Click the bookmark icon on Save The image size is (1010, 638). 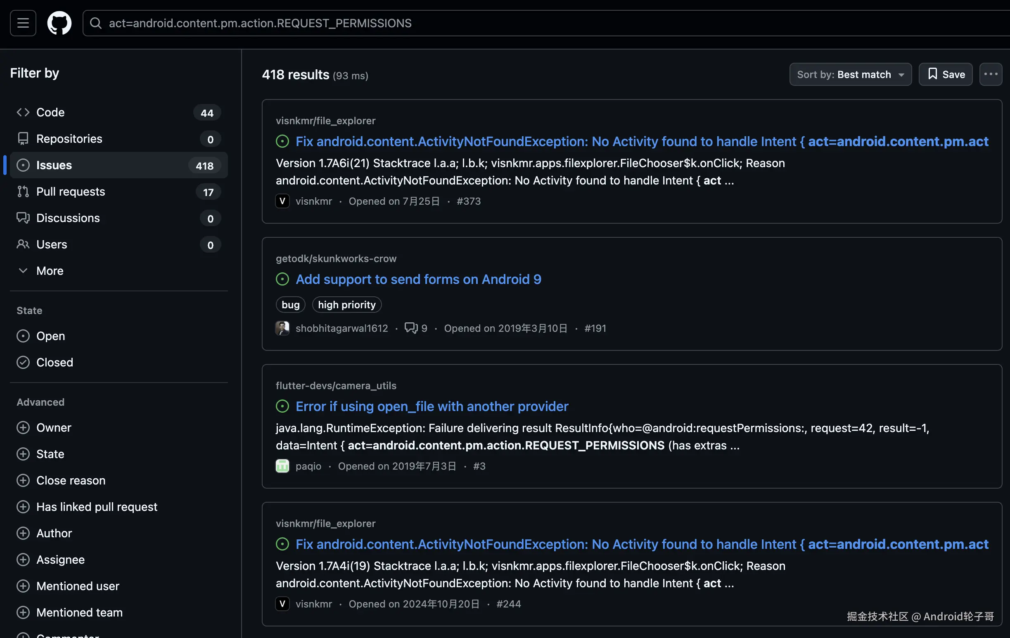pyautogui.click(x=932, y=74)
